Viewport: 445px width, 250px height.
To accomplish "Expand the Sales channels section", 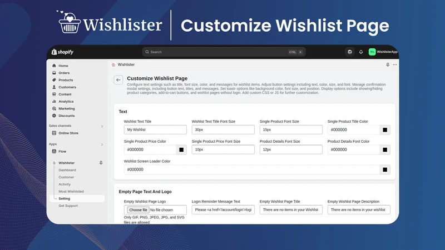I will coord(102,126).
